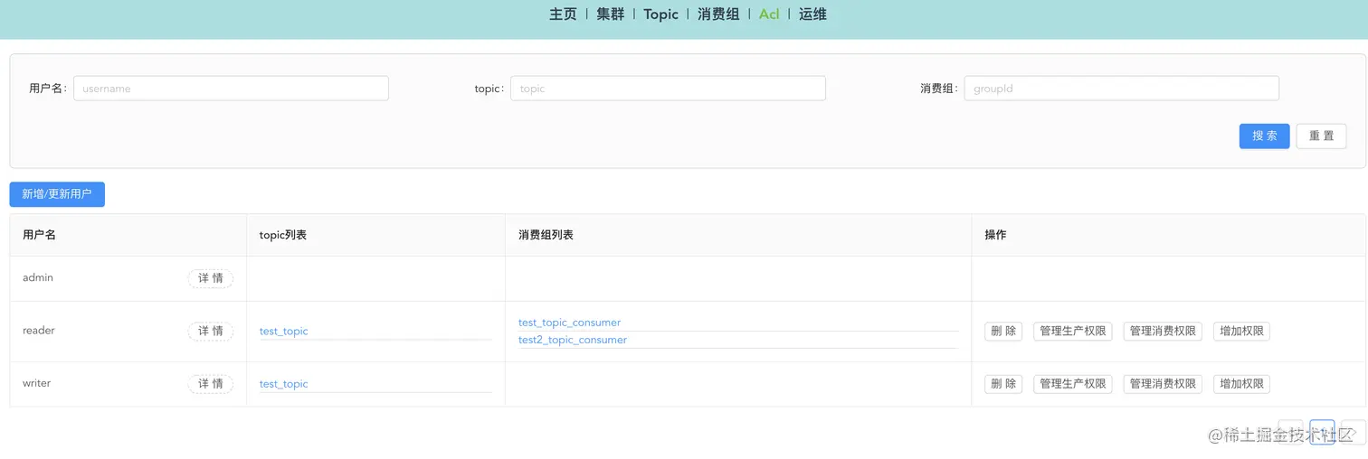Open the 运维 navigation item
1368x459 pixels.
[812, 14]
